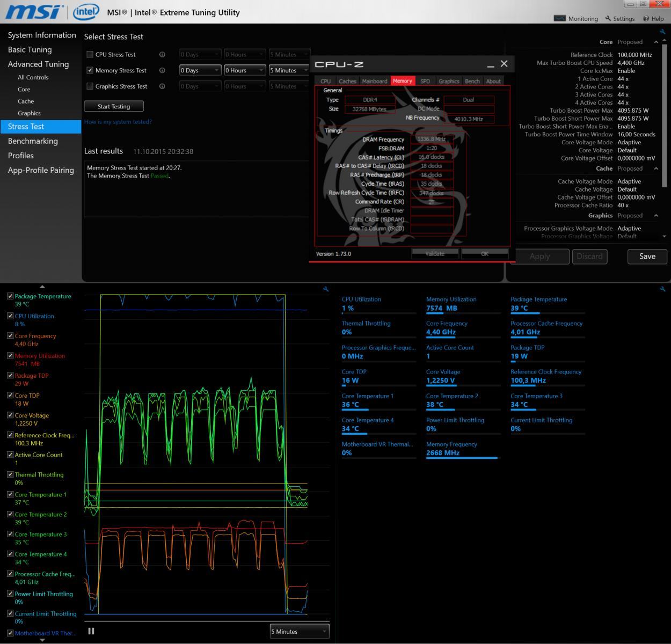Switch to Caches tab in CPU-Z

tap(347, 81)
